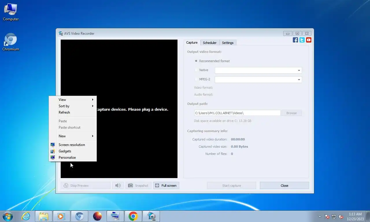Open Windows Explorer folder in taskbar

[x=44, y=216]
